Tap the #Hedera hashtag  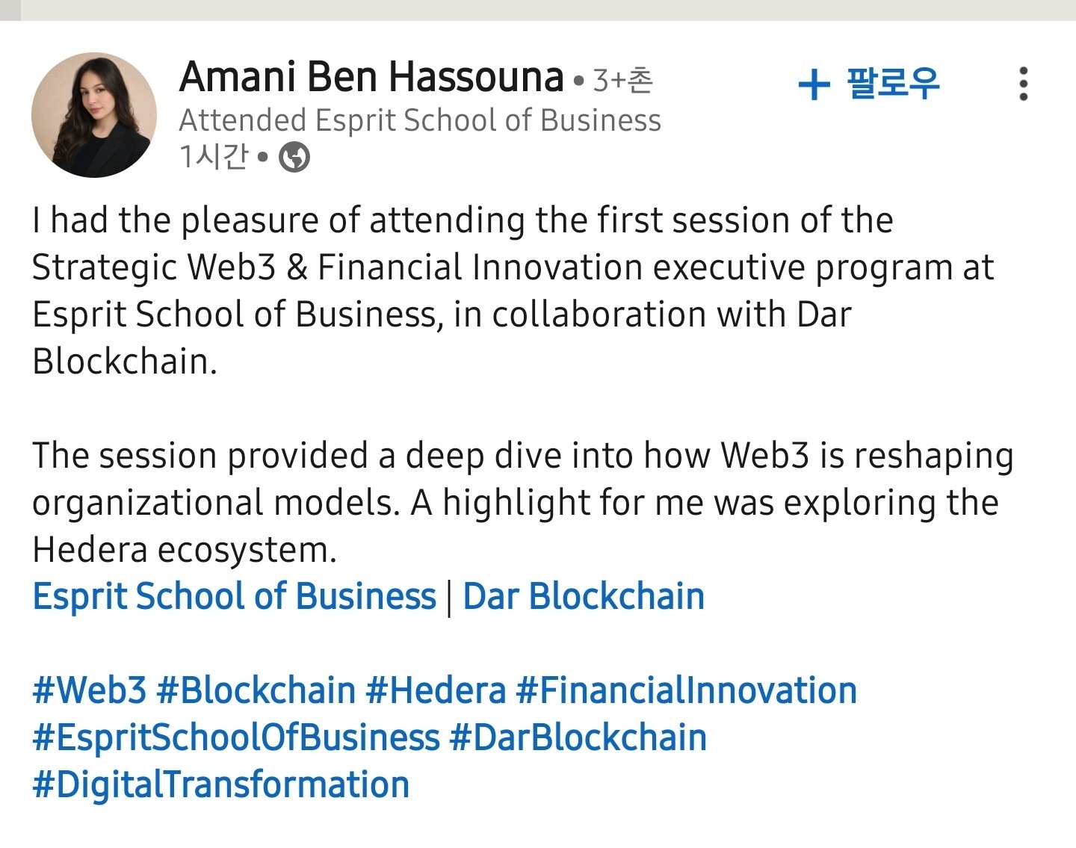(436, 690)
